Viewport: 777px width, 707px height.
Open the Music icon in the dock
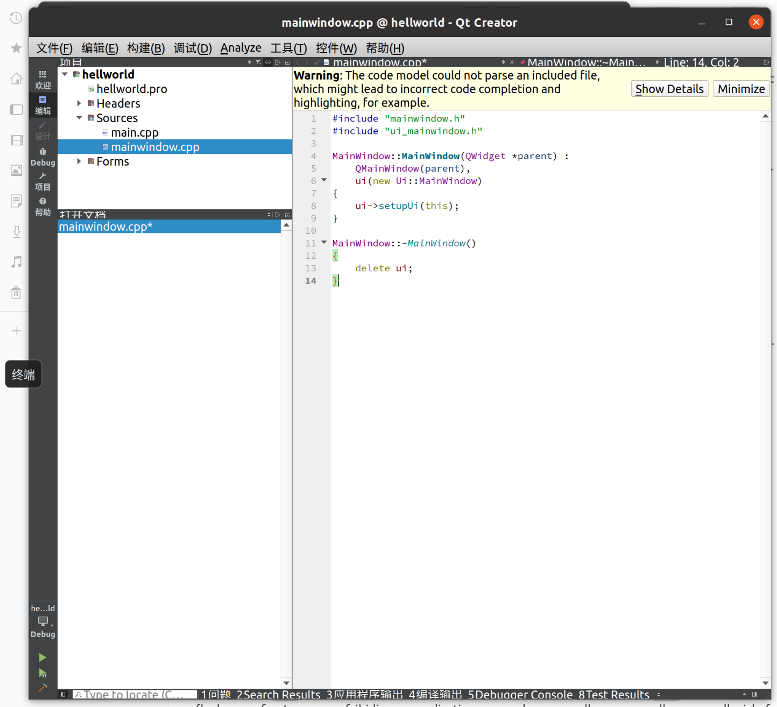point(16,262)
